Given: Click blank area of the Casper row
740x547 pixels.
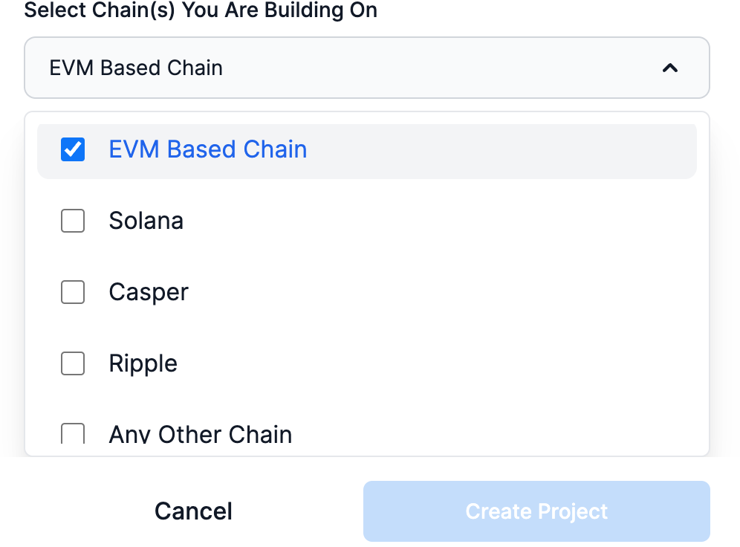Looking at the screenshot, I should 439,292.
